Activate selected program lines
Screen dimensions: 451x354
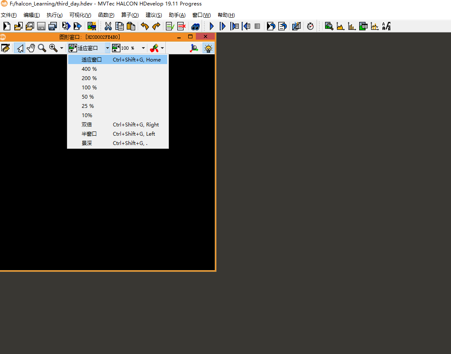point(170,26)
